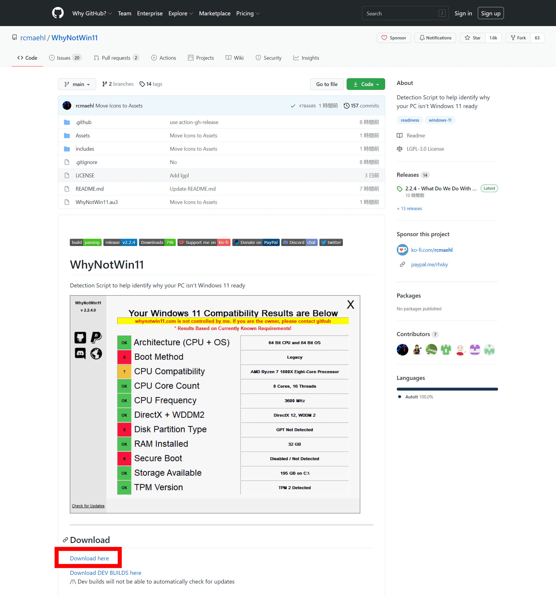Click the WhyNotWin11 app screenshot
The height and width of the screenshot is (596, 556).
click(x=215, y=404)
